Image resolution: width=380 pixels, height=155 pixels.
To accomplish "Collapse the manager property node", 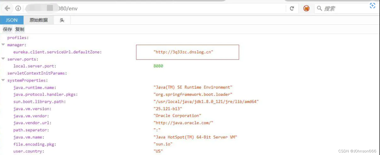I will click(3, 45).
